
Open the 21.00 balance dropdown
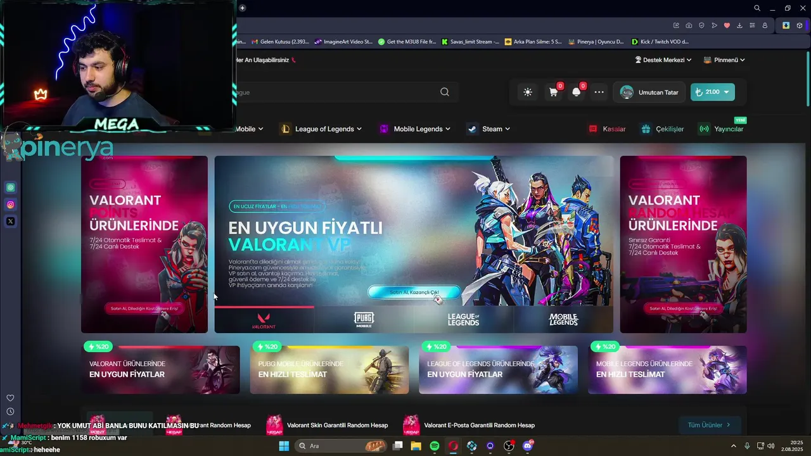coord(712,92)
